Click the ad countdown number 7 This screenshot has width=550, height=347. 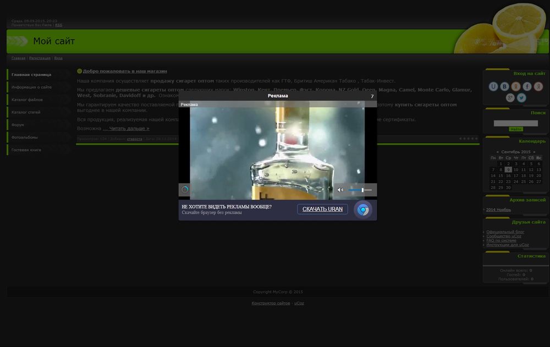[372, 96]
